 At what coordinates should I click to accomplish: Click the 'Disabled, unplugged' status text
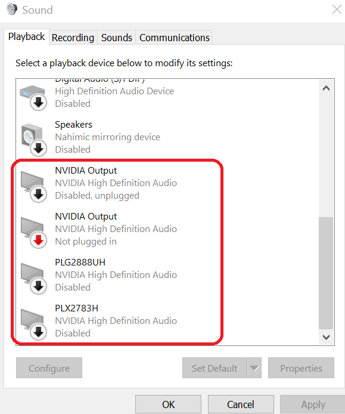click(97, 196)
